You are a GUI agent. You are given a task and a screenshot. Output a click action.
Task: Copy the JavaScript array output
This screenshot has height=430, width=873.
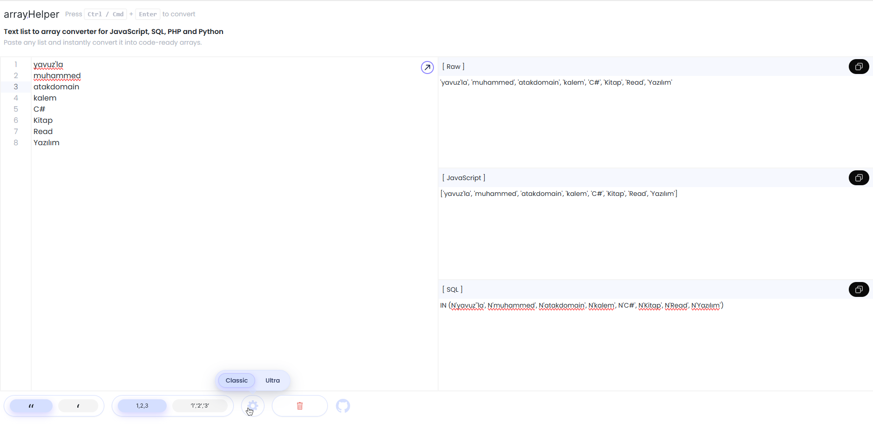coord(858,178)
